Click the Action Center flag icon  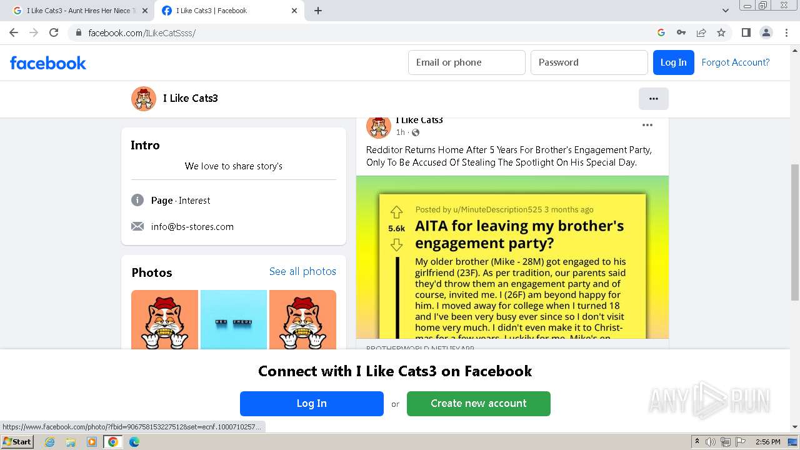pyautogui.click(x=741, y=442)
